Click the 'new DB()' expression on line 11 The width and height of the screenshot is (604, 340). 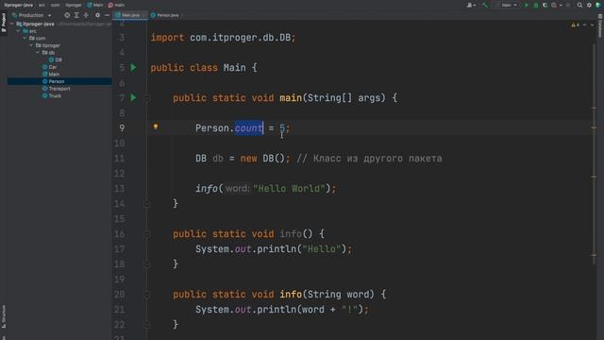(x=262, y=159)
